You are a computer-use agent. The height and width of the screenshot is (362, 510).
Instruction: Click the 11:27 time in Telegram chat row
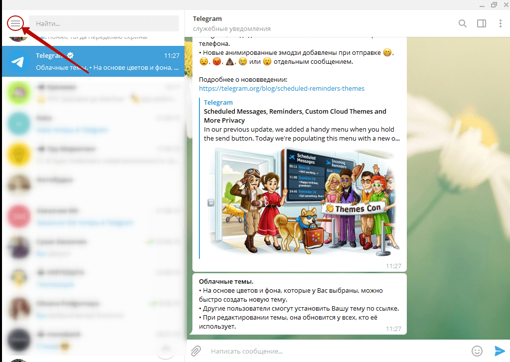click(171, 56)
